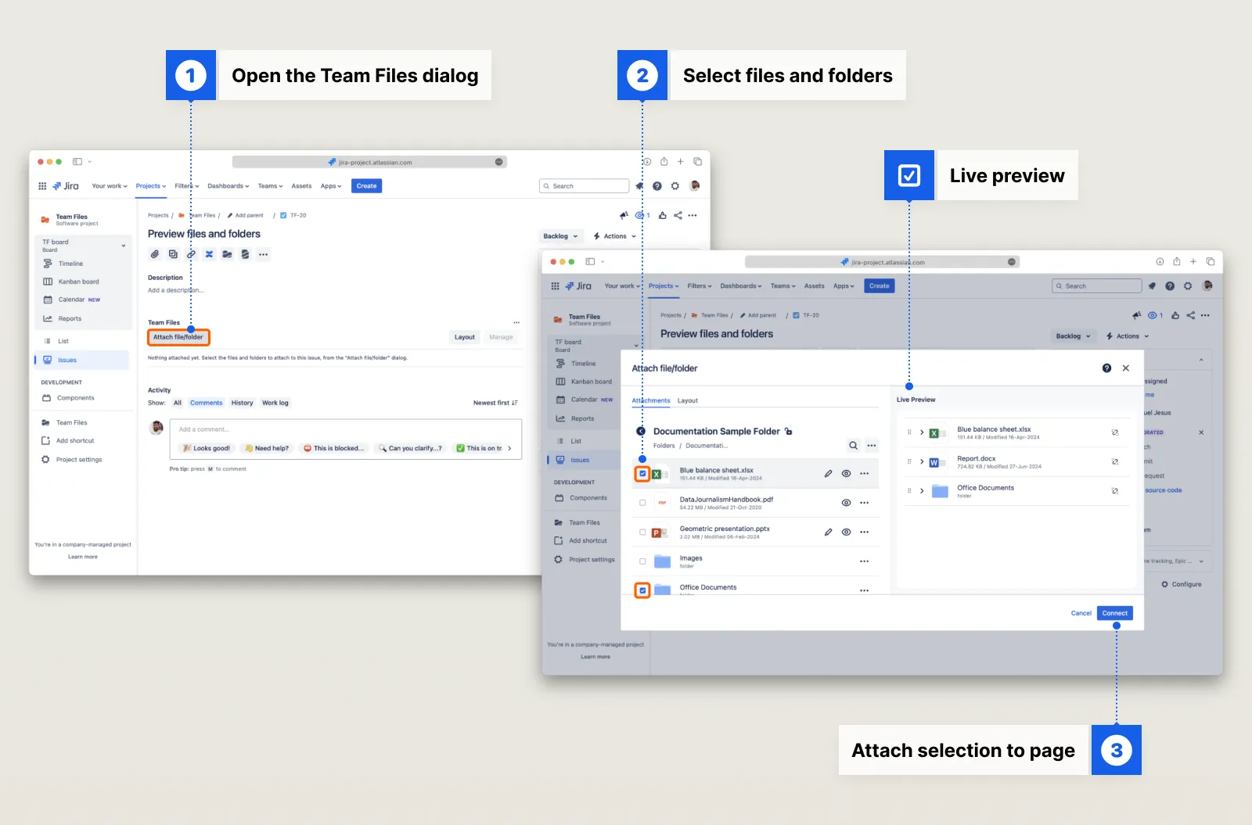The image size is (1252, 825).
Task: Check the Geometric presentation.pptx checkbox
Action: pos(642,532)
